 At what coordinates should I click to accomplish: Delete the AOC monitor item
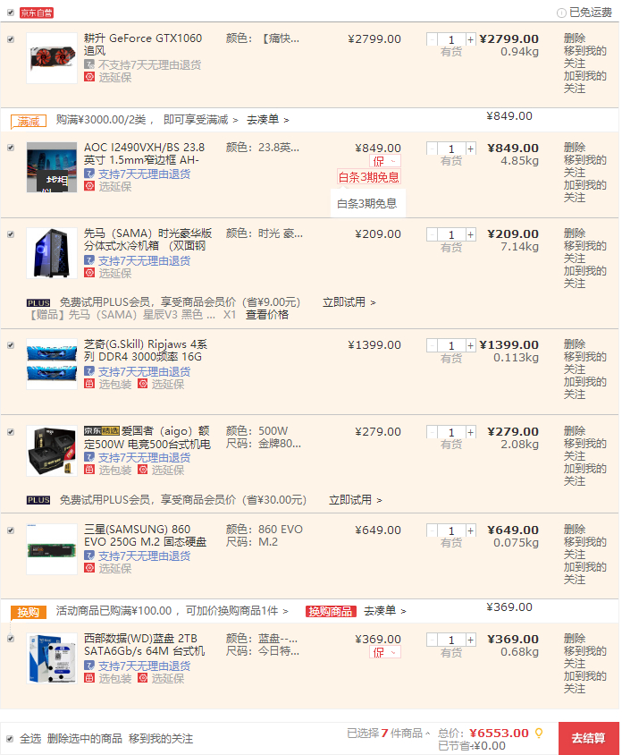pos(575,147)
